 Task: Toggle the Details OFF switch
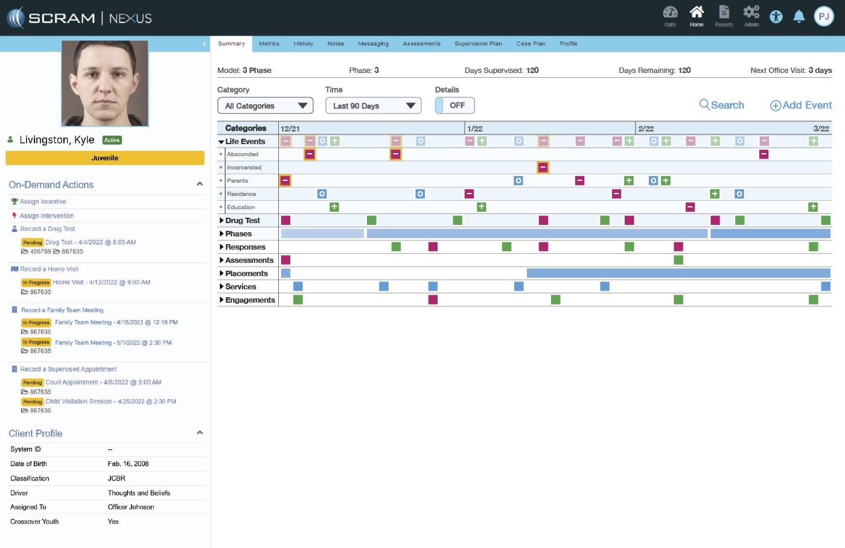click(454, 106)
